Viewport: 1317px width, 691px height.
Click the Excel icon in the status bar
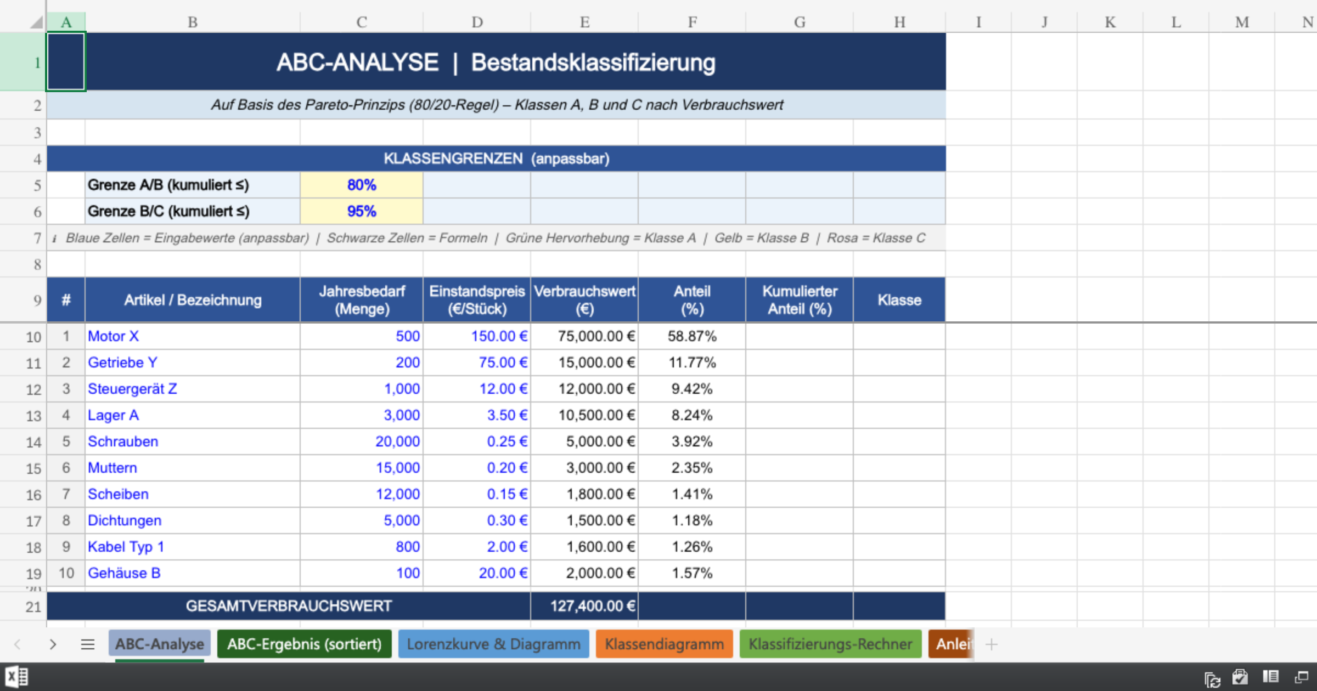16,677
